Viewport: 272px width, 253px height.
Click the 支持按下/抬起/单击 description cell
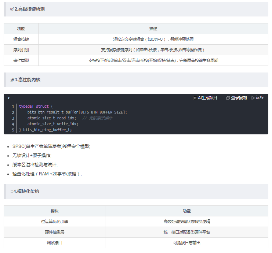(x=153, y=60)
